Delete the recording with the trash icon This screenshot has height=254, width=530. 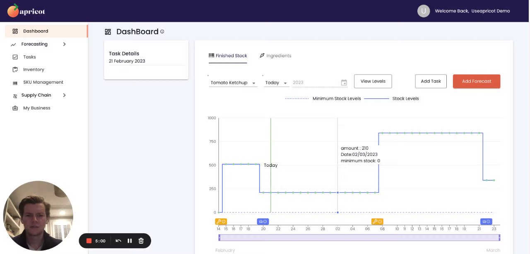(141, 241)
